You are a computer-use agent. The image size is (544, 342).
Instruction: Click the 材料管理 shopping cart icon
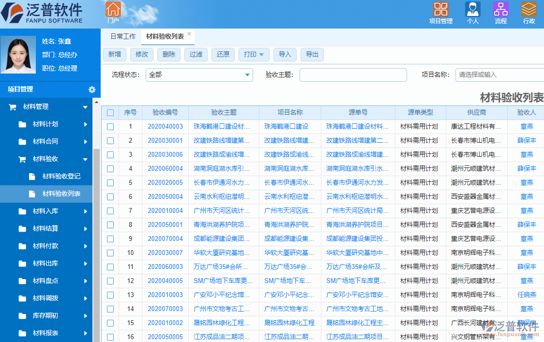14,106
